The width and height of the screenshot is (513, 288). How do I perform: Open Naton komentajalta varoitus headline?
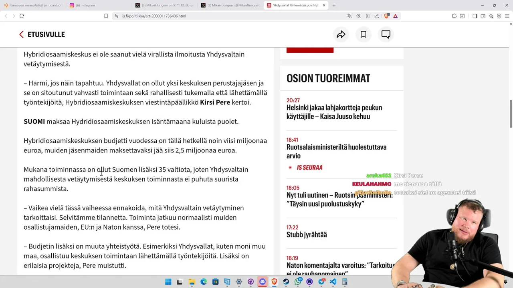pos(341,270)
